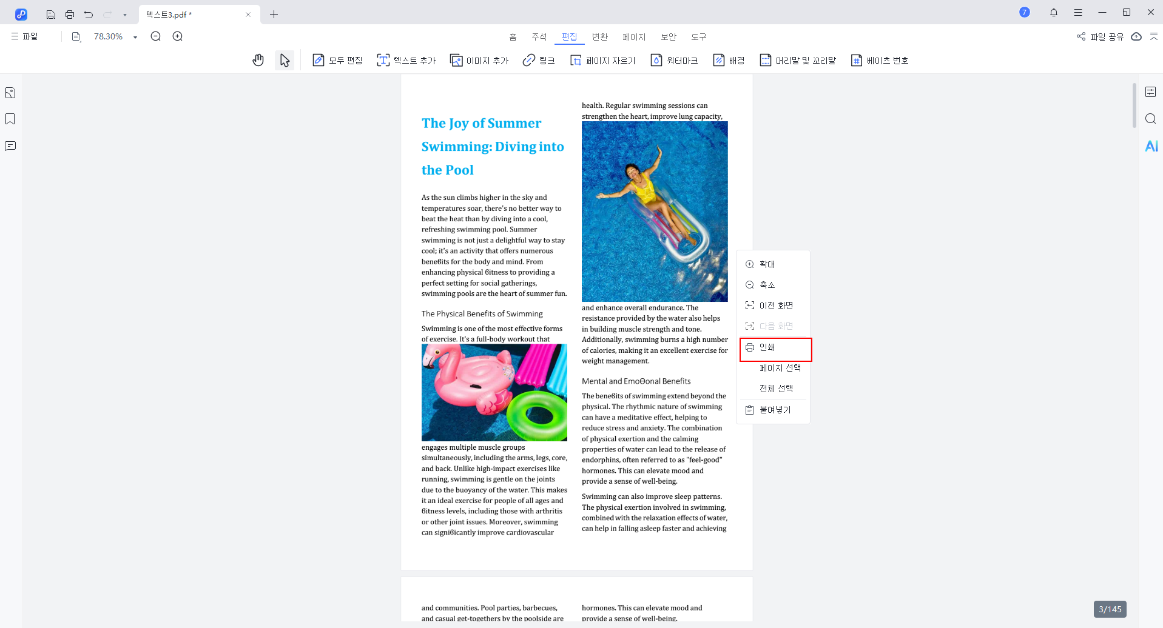
Task: Click the page view mode icon
Action: 76,36
